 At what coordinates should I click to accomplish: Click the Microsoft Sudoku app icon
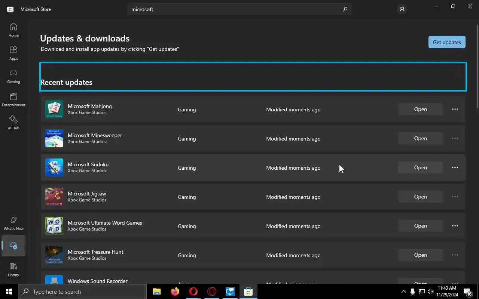click(54, 167)
